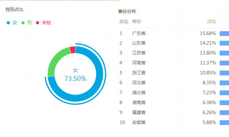Pick 湖南省 from the ranking table
229x137 pixels.
click(139, 102)
